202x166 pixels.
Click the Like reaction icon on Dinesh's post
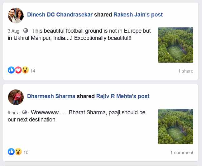pos(11,70)
